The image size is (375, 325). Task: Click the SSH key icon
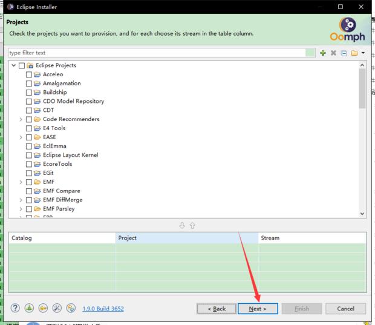coord(43,308)
